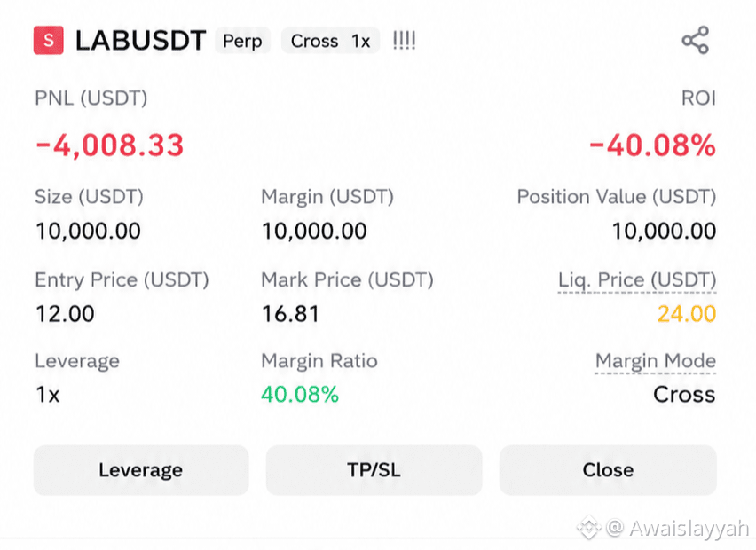Tap the -4,008.33 PNL value

coord(109,145)
